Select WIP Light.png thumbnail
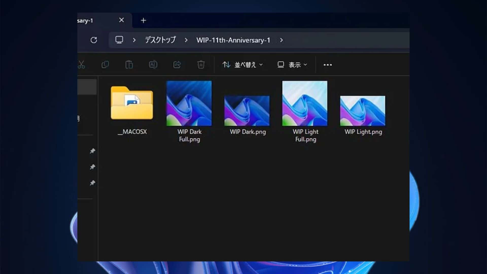 (x=363, y=111)
